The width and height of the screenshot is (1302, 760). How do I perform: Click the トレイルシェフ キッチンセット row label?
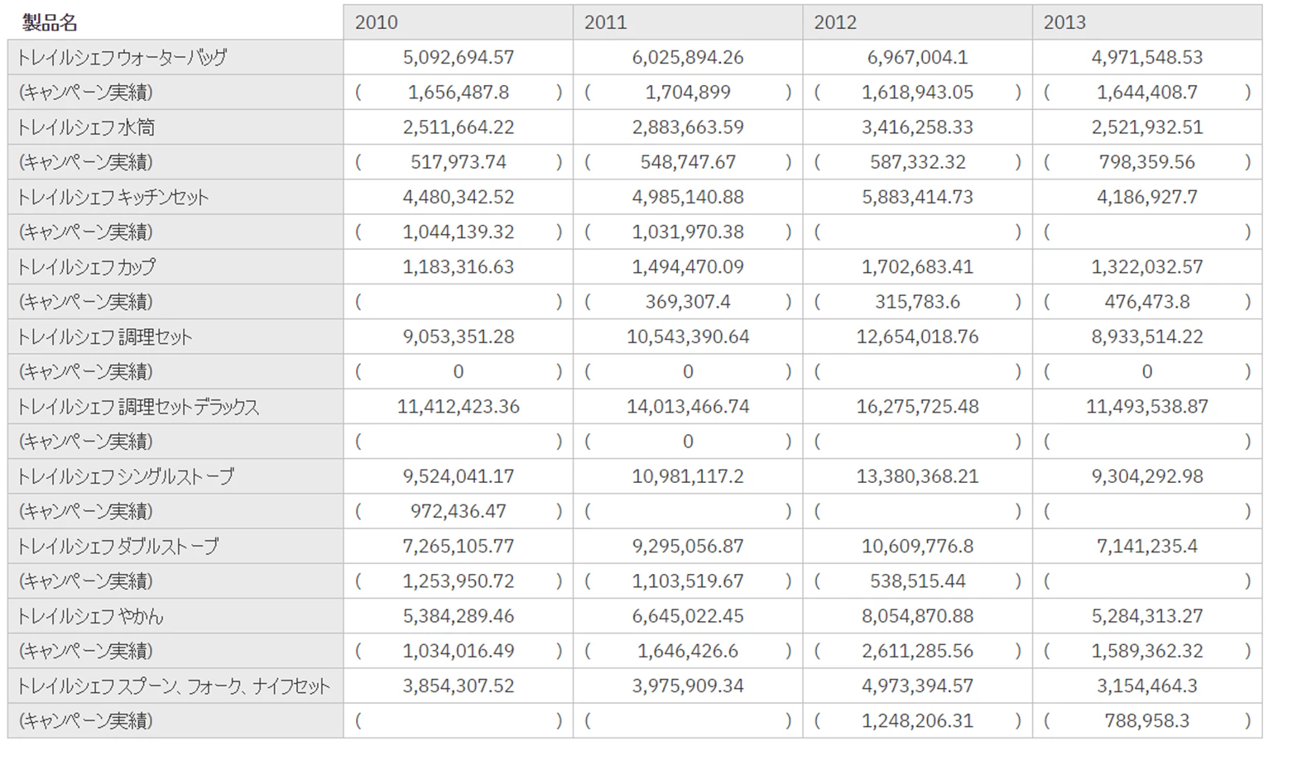click(x=175, y=197)
